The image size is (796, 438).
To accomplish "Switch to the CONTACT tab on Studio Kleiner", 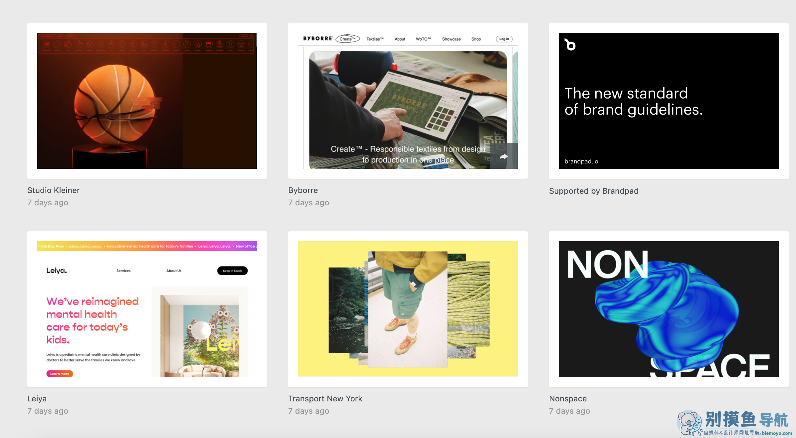I will tap(71, 37).
